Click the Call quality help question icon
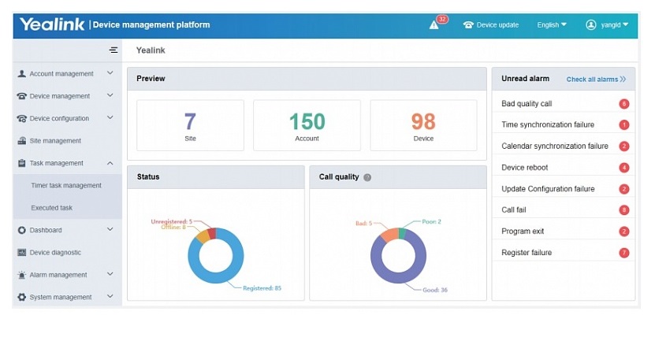 367,177
